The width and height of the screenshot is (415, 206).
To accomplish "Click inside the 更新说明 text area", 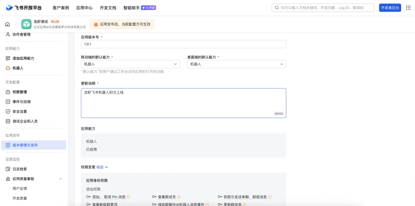I will [183, 103].
